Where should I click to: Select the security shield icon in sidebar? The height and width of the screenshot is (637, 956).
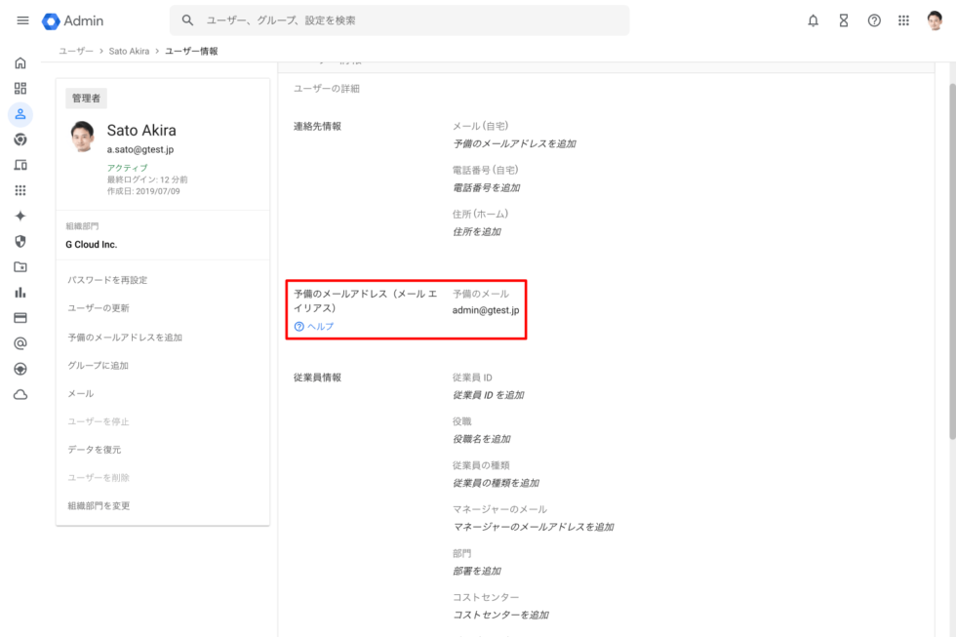point(20,241)
